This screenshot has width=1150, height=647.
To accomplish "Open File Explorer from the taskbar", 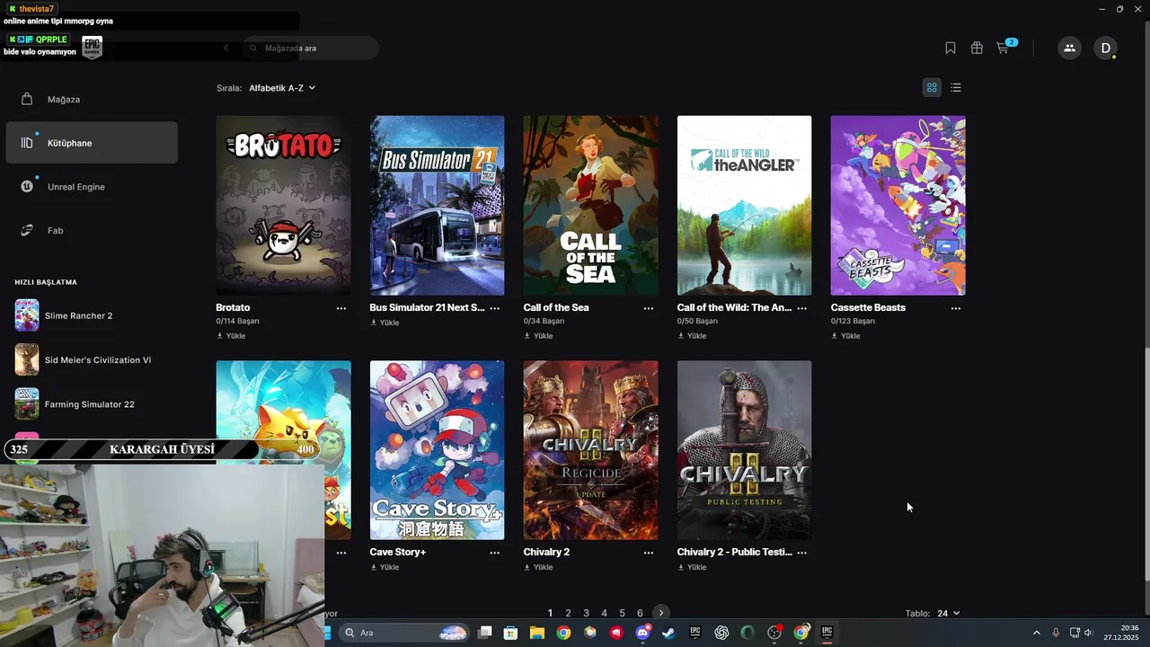I will 537,633.
